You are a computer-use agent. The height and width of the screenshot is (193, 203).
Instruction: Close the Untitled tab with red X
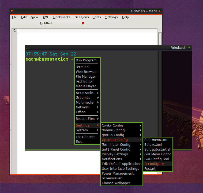(x=83, y=23)
